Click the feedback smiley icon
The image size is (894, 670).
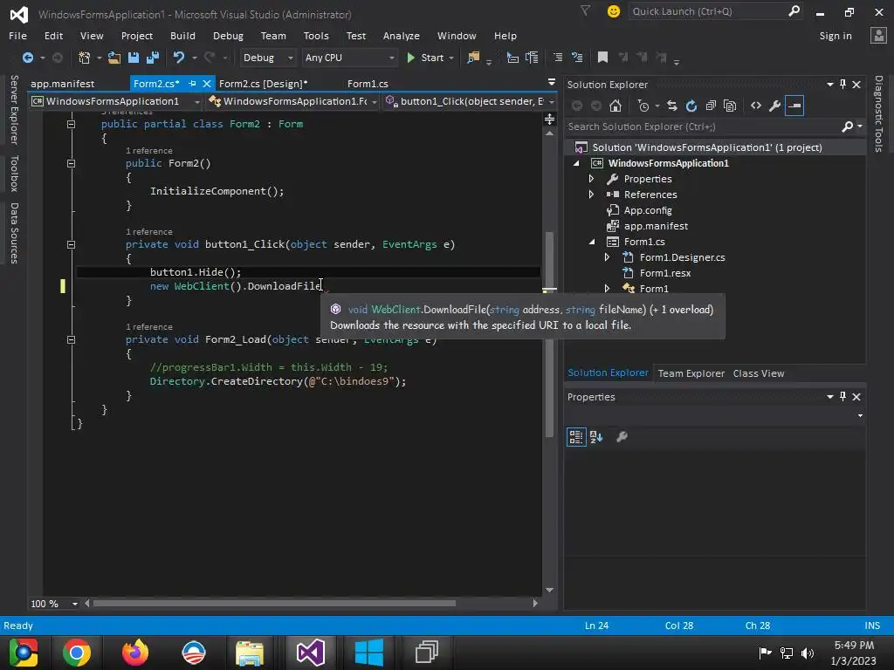click(614, 11)
